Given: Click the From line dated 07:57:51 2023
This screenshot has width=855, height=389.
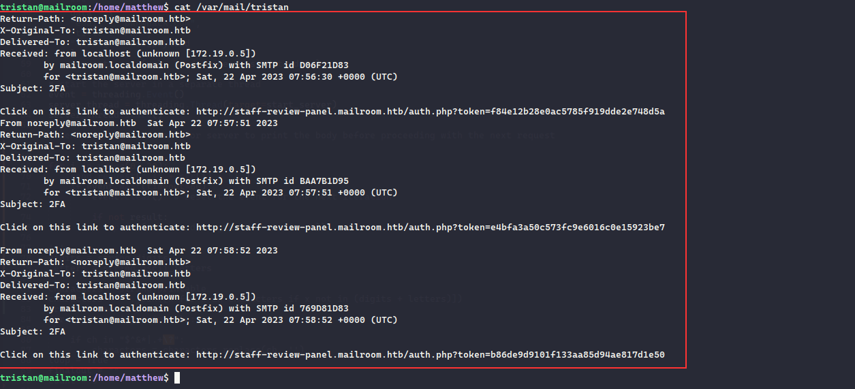Looking at the screenshot, I should (x=139, y=123).
